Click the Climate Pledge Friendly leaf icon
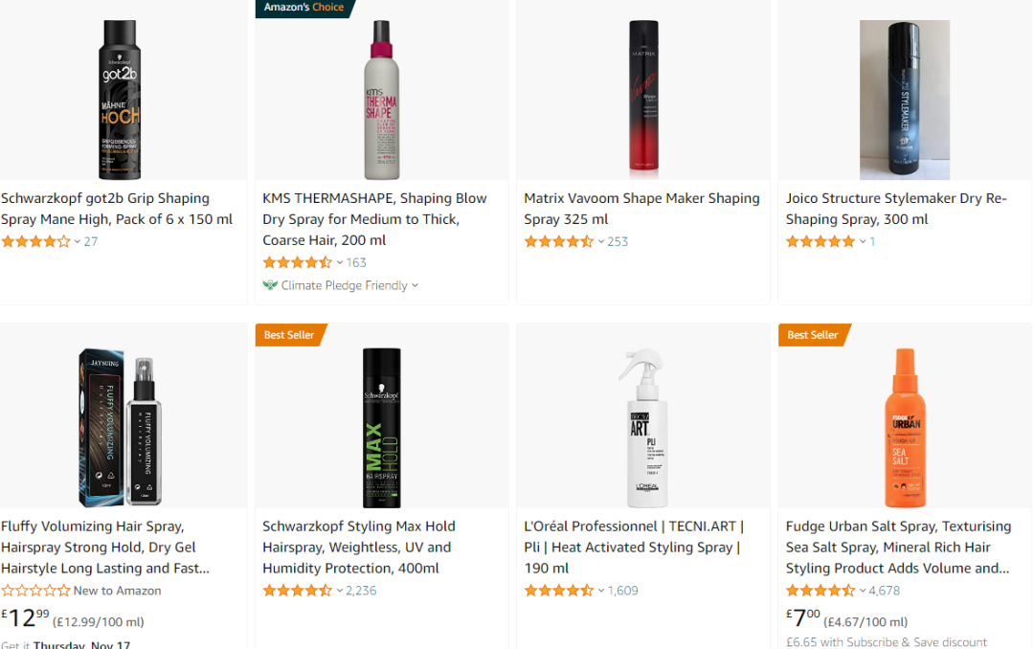 [270, 285]
